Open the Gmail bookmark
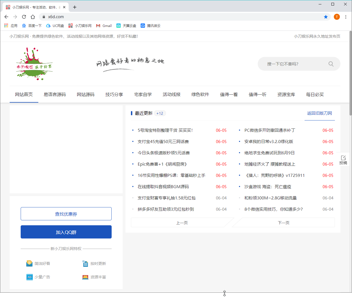 [x=104, y=26]
